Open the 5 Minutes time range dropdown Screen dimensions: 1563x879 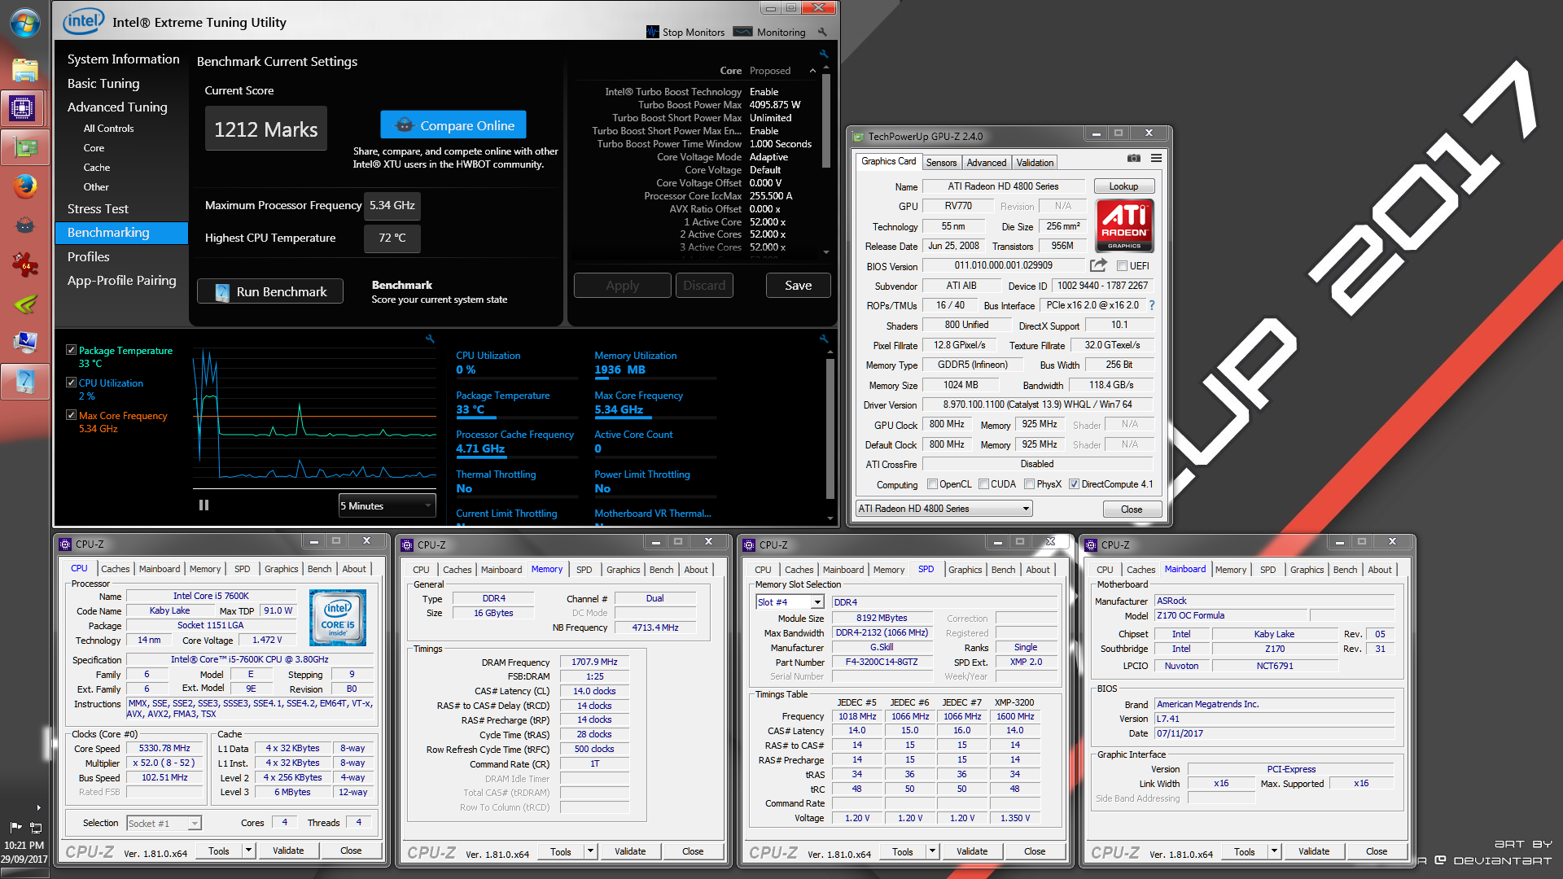pyautogui.click(x=387, y=506)
